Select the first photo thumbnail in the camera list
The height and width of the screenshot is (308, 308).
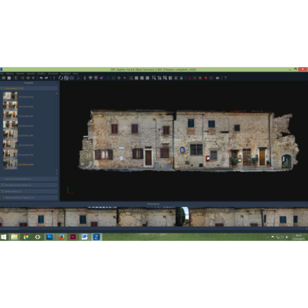(x=10, y=96)
